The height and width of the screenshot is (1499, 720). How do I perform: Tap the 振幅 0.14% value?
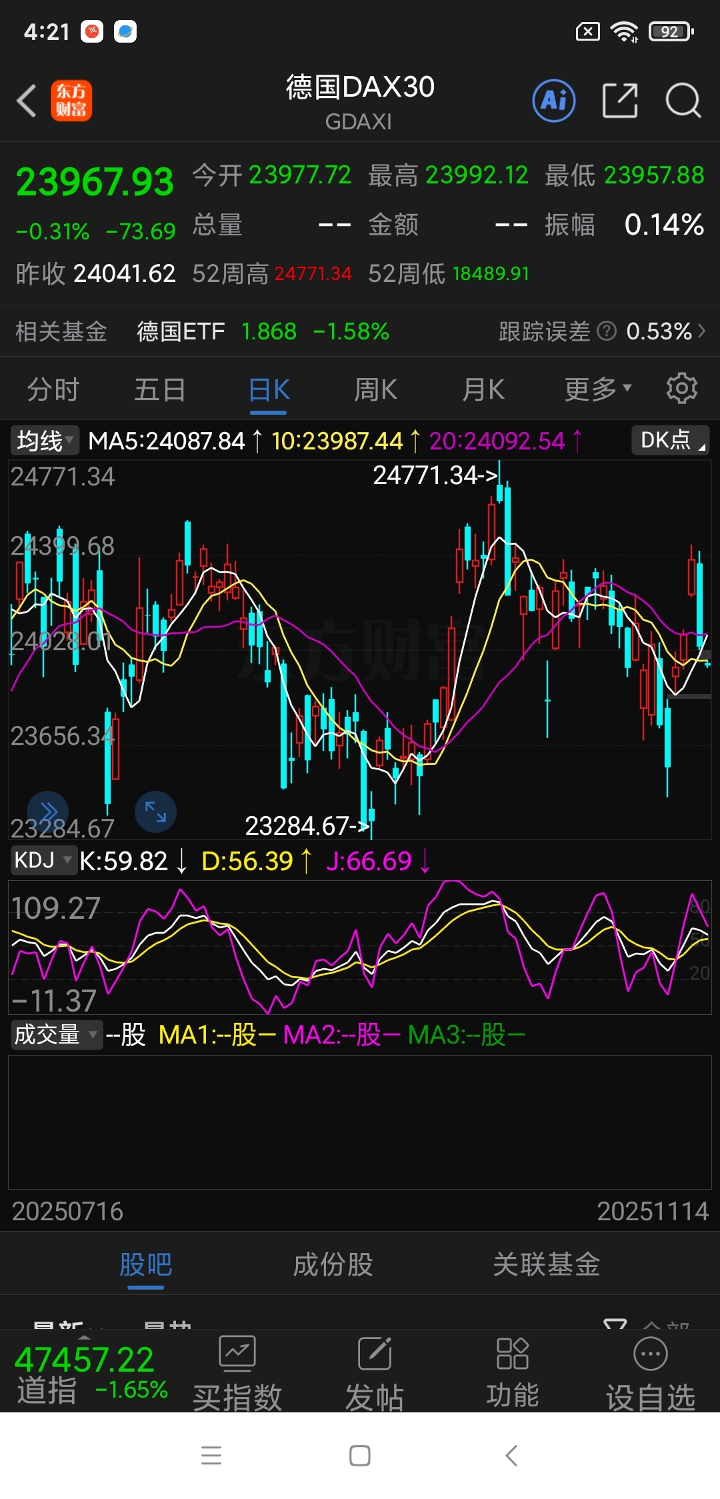664,225
